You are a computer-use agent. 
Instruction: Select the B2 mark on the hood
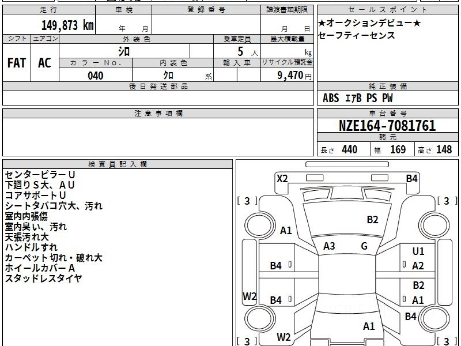tap(372, 220)
